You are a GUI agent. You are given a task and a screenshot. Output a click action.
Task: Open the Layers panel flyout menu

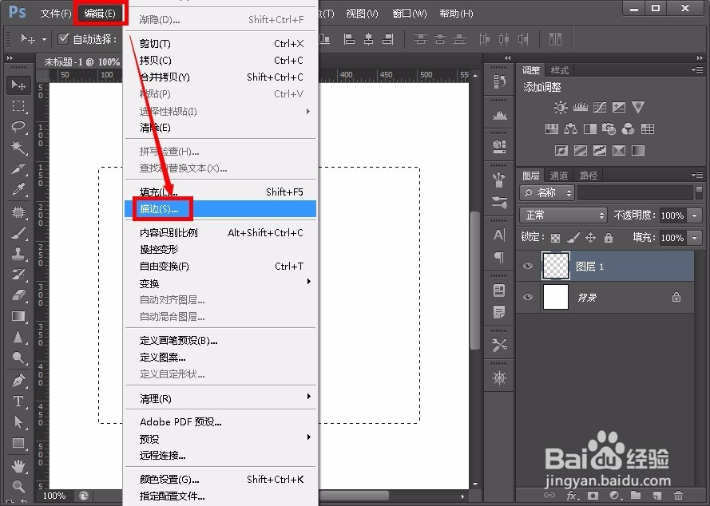pyautogui.click(x=697, y=175)
